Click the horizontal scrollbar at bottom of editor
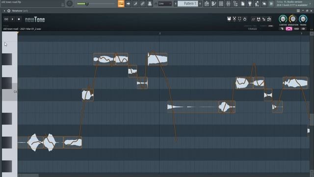This screenshot has width=314, height=177. click(30, 176)
